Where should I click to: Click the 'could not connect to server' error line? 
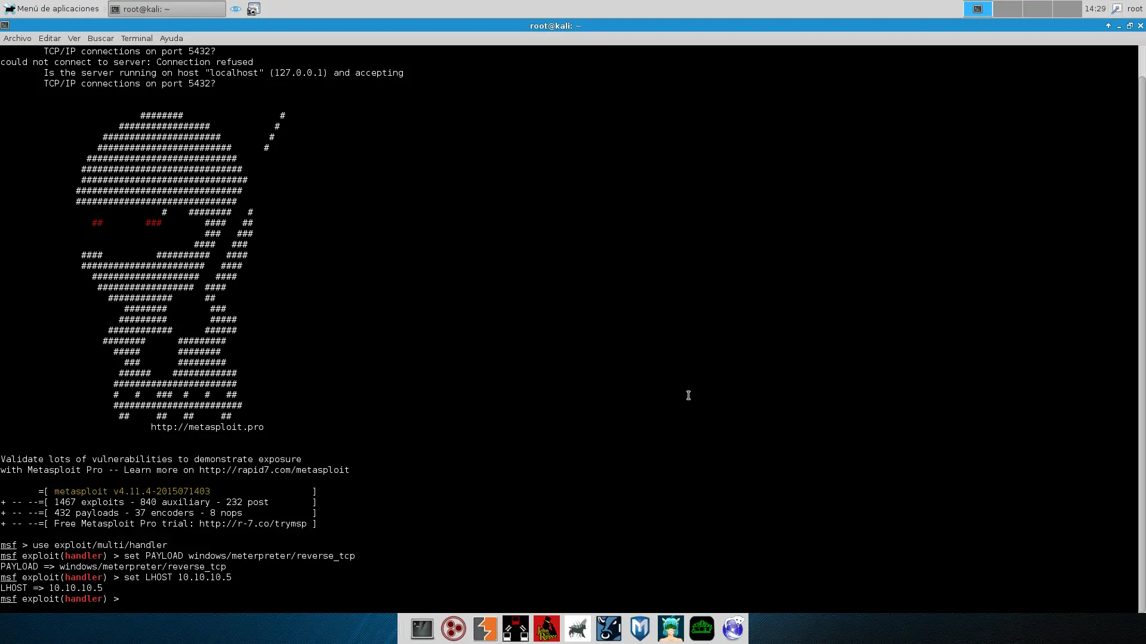coord(127,62)
